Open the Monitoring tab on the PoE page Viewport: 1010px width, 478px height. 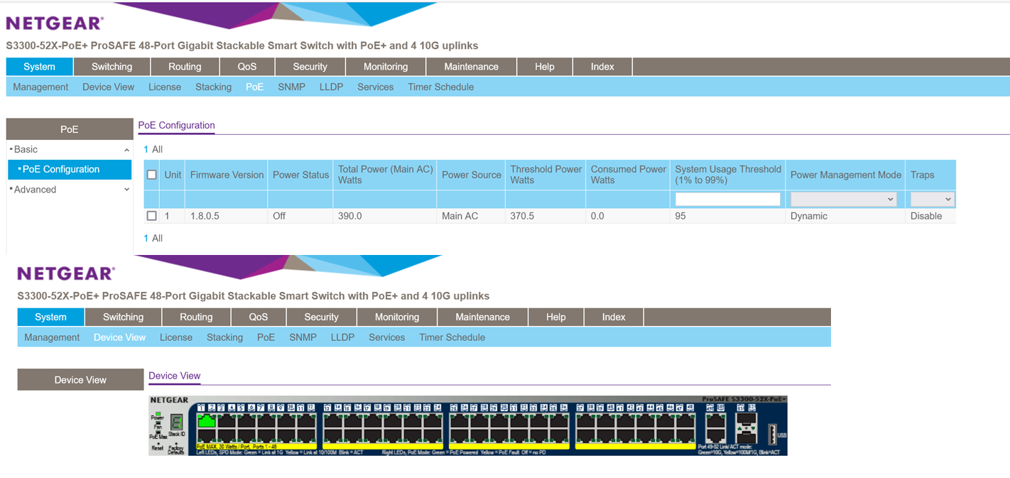(x=386, y=67)
